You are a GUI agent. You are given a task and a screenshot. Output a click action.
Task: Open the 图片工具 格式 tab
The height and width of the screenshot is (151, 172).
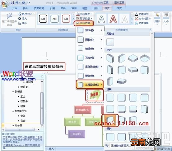pyautogui.click(x=119, y=8)
